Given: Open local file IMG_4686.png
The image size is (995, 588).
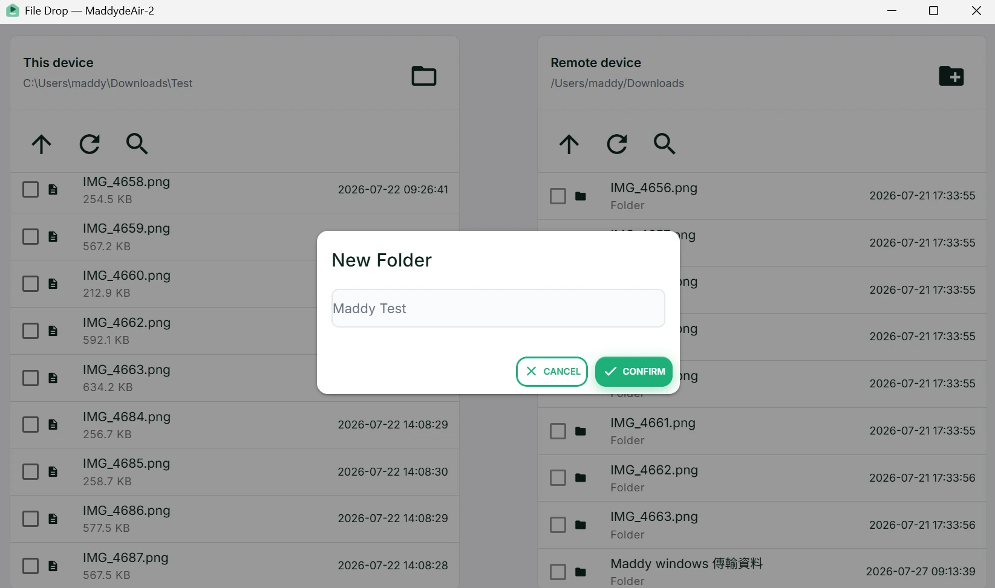Looking at the screenshot, I should point(126,511).
